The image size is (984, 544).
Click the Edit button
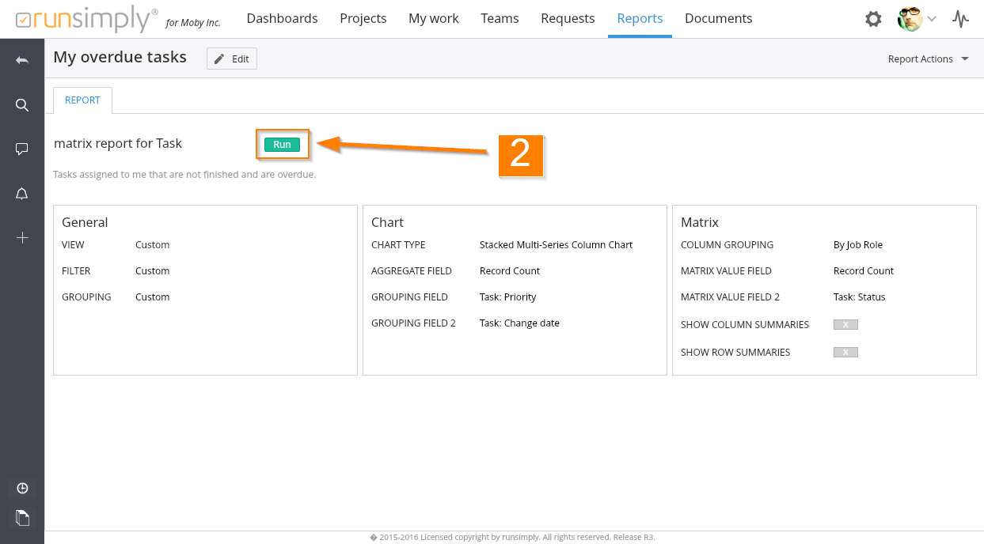coord(232,59)
